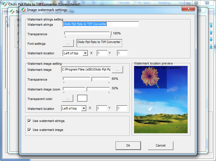Browse for a watermark image file
Image resolution: width=216 pixels, height=161 pixels.
click(117, 70)
